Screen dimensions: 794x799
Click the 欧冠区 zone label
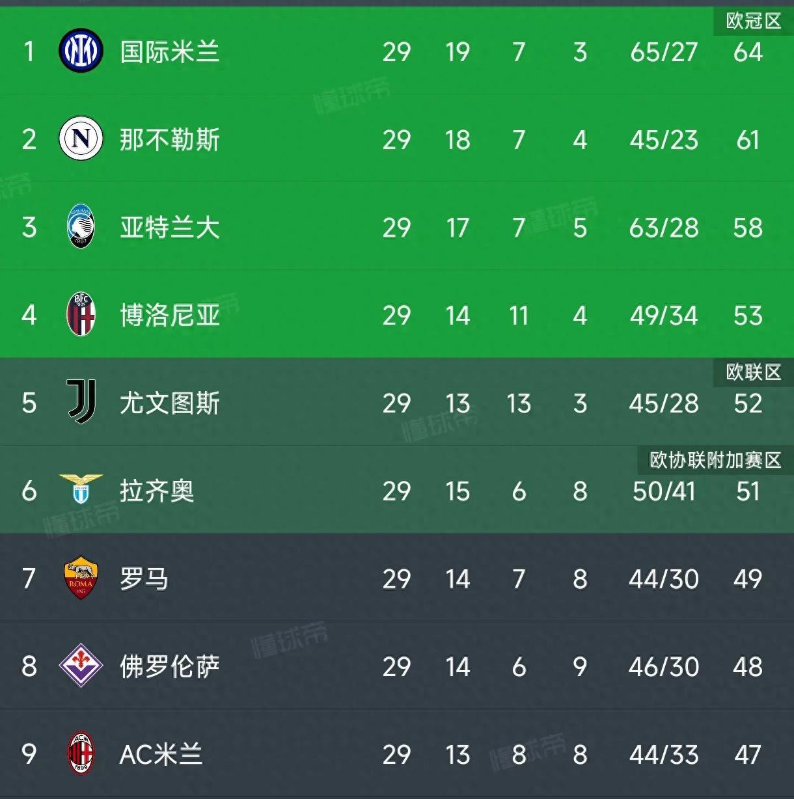753,21
